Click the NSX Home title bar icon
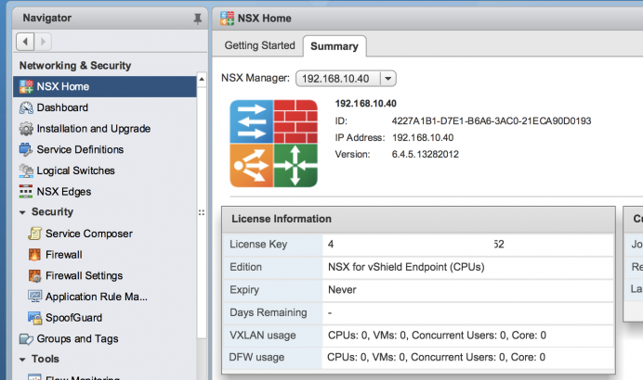 coord(227,19)
